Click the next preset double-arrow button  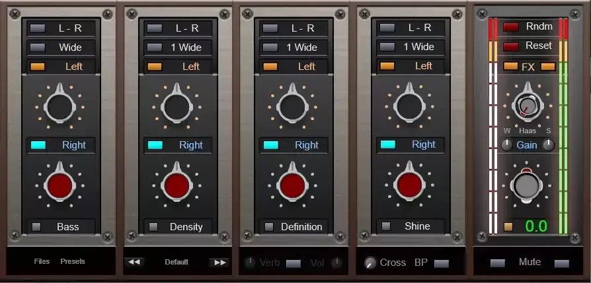(x=219, y=263)
